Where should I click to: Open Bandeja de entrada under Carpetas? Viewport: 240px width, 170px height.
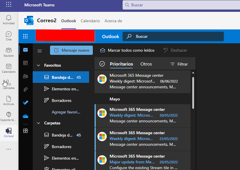point(61,135)
